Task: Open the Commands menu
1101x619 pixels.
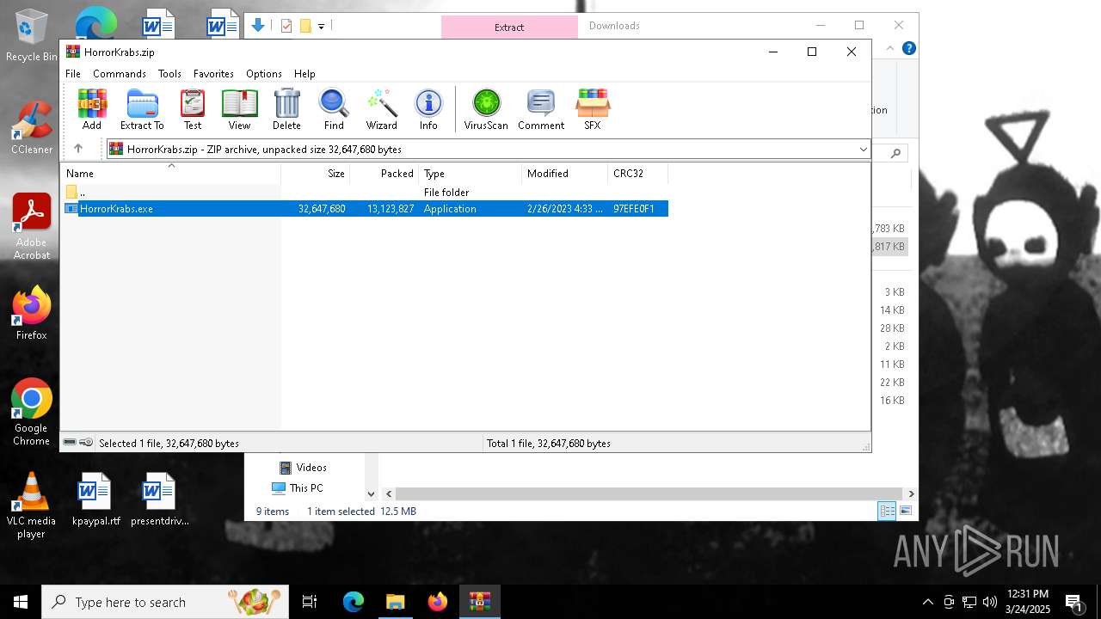Action: tap(120, 74)
